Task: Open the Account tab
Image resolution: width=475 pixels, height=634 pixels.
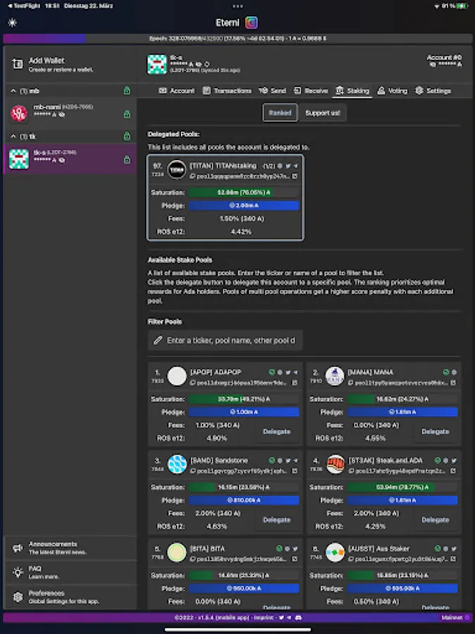Action: (177, 91)
